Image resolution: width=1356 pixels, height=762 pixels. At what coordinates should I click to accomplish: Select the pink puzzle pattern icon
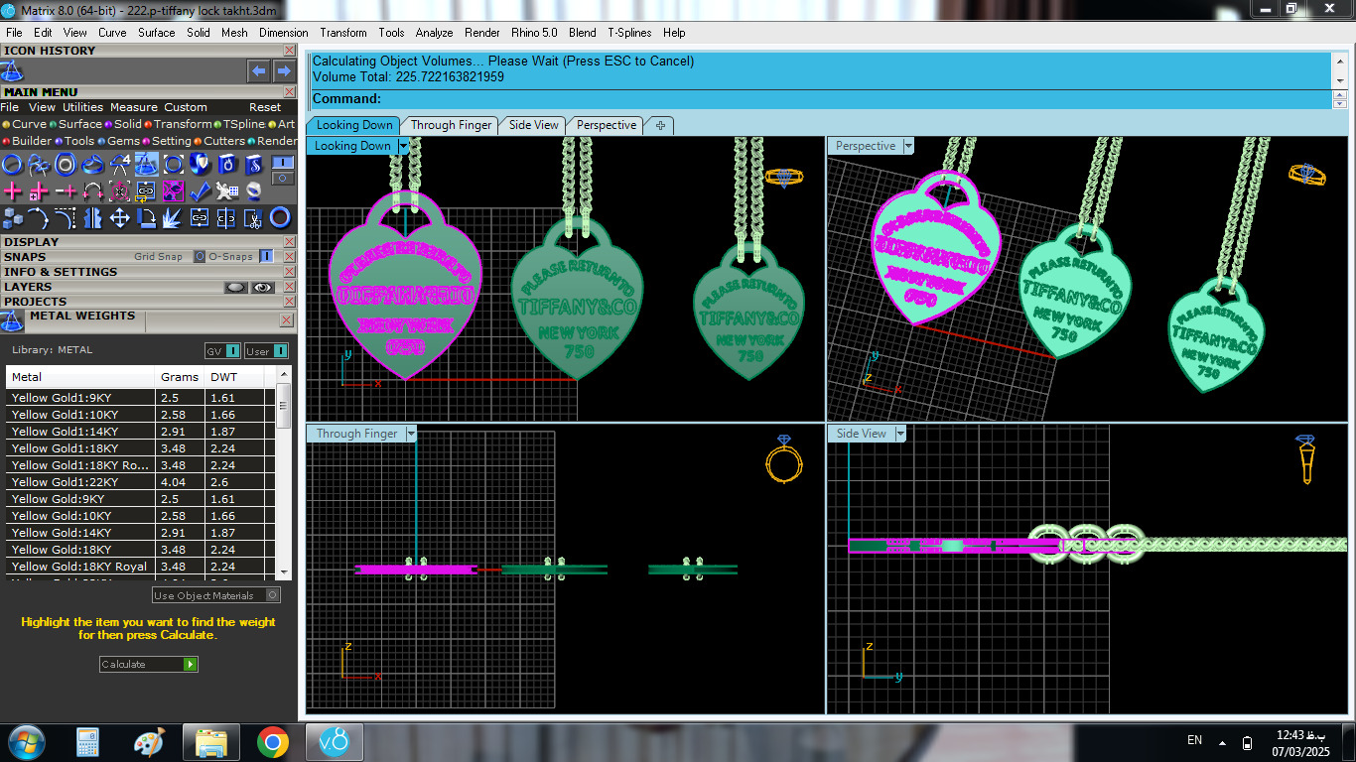[x=173, y=190]
